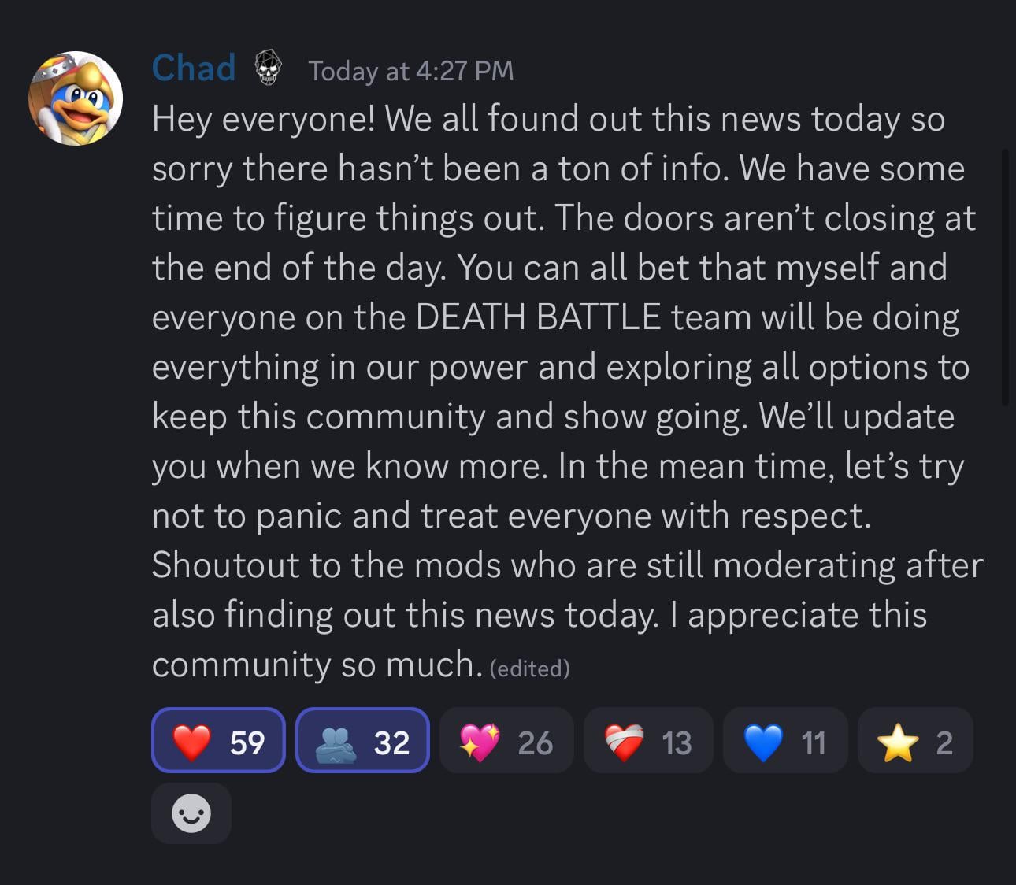The image size is (1016, 885).
Task: Toggle the red heart reaction showing 59
Action: click(218, 740)
